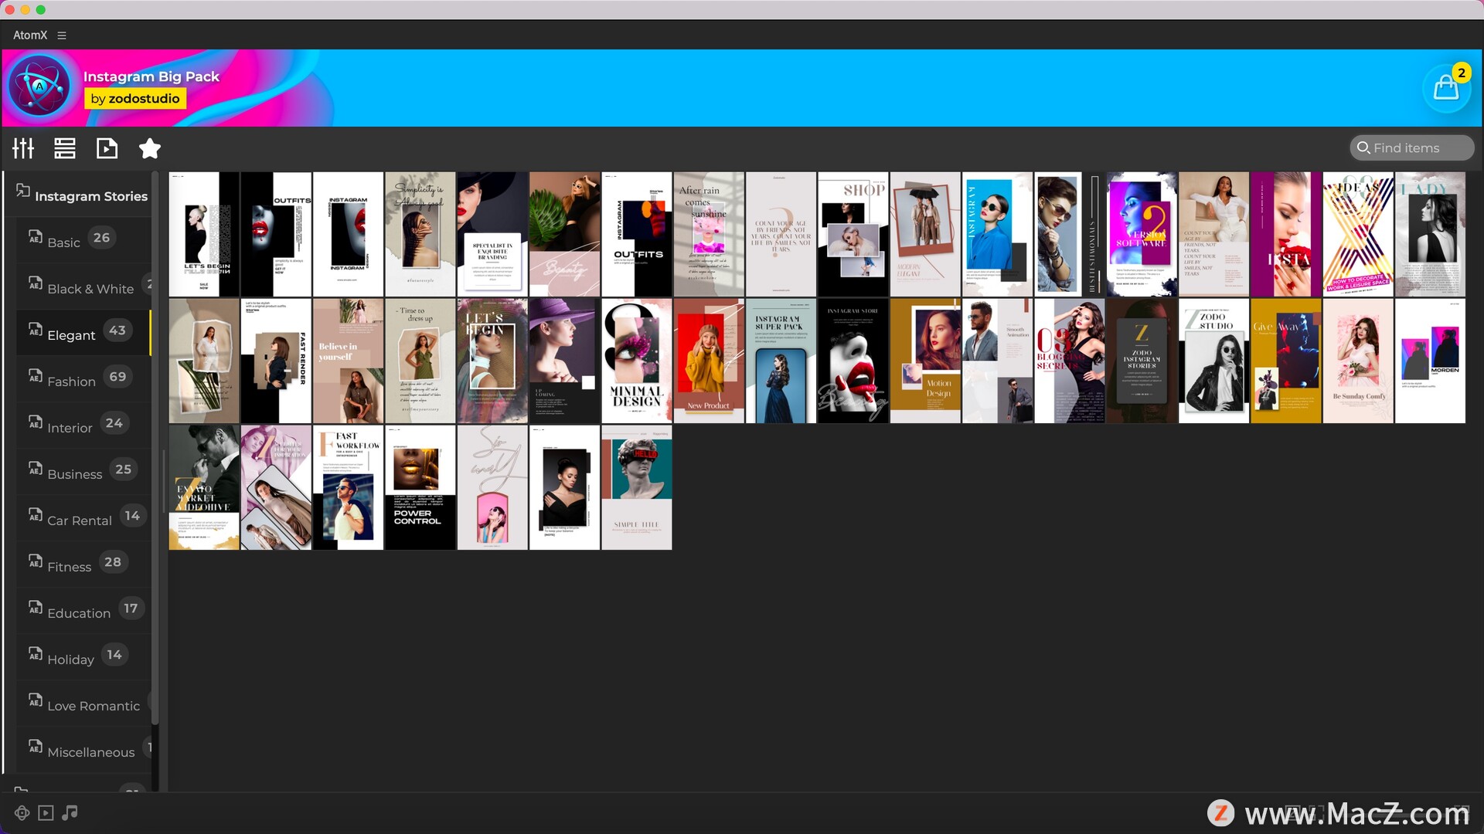1484x834 pixels.
Task: Click the atom orbit icon at bottom-left
Action: (22, 813)
